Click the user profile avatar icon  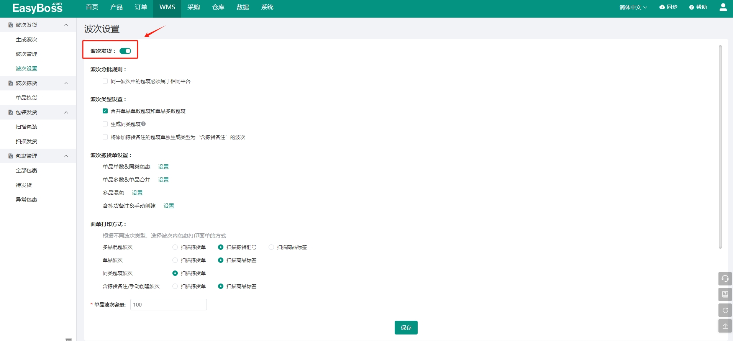pyautogui.click(x=723, y=7)
